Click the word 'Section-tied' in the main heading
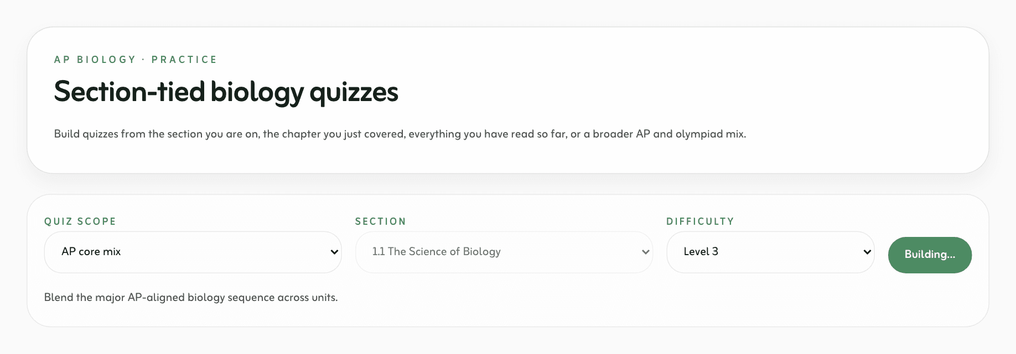This screenshot has width=1016, height=354. tap(129, 92)
